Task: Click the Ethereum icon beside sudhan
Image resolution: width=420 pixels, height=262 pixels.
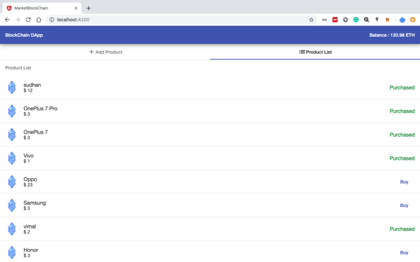Action: pyautogui.click(x=12, y=88)
